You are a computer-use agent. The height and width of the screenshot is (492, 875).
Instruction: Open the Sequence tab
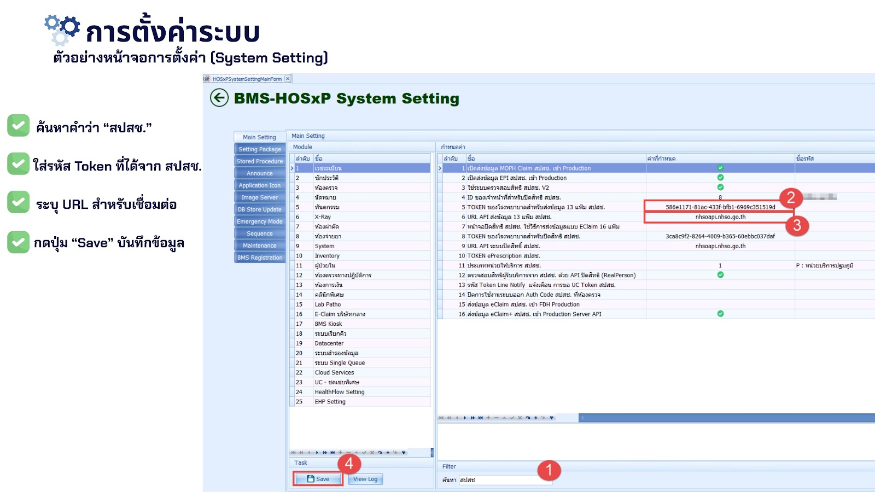260,233
